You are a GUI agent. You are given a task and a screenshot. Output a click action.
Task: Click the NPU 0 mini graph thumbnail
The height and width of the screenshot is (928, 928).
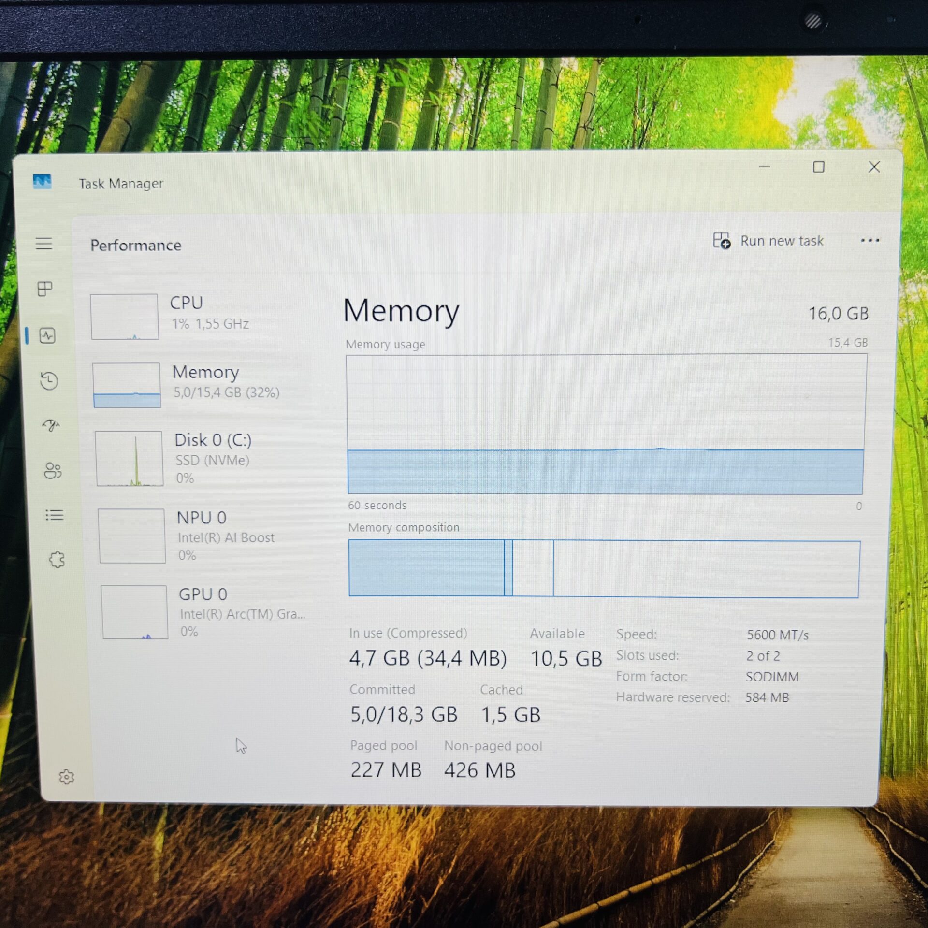coord(132,536)
